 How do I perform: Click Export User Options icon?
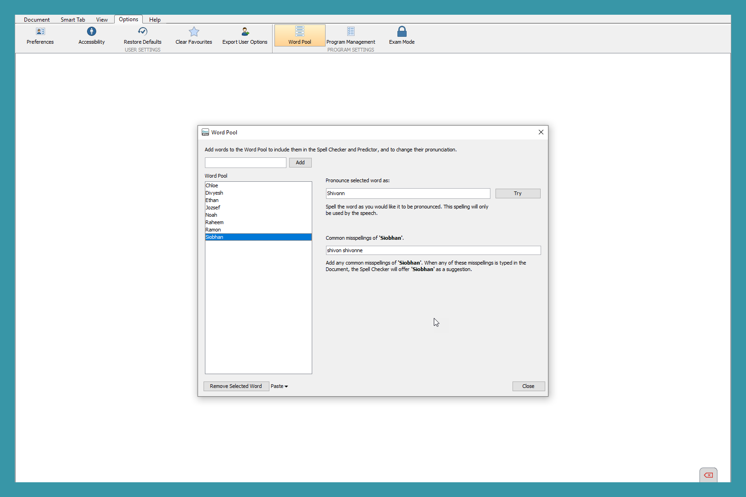pyautogui.click(x=245, y=31)
